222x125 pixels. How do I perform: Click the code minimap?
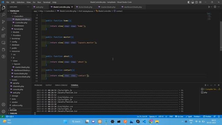209,16
